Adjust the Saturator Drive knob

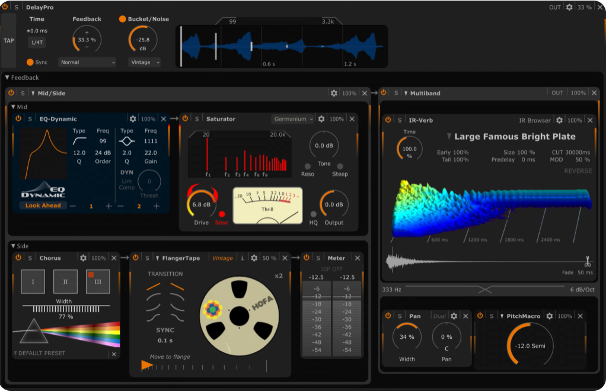coord(202,204)
